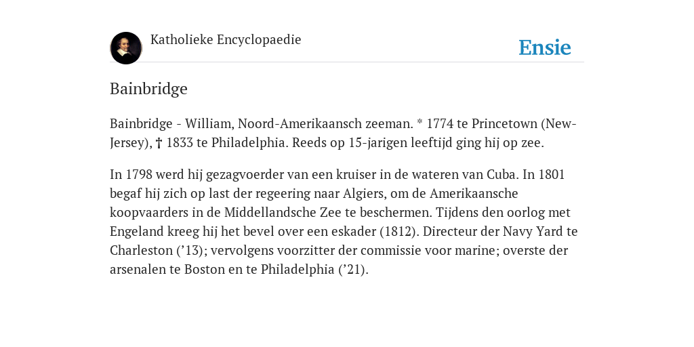Viewport: 694px width, 347px height.
Task: Click the circular portrait avatar
Action: point(126,48)
